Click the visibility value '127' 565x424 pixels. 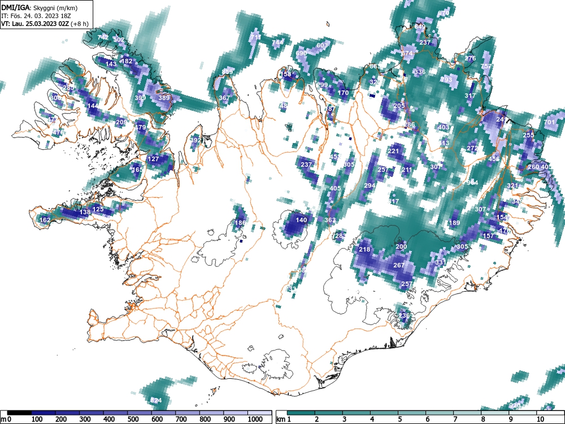[x=154, y=159]
